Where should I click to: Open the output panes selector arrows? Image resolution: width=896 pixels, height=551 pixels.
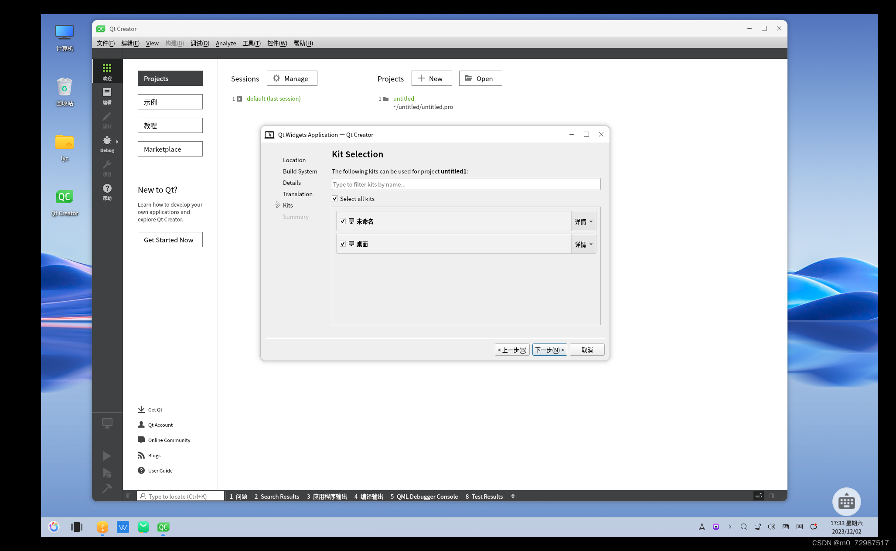pyautogui.click(x=513, y=496)
